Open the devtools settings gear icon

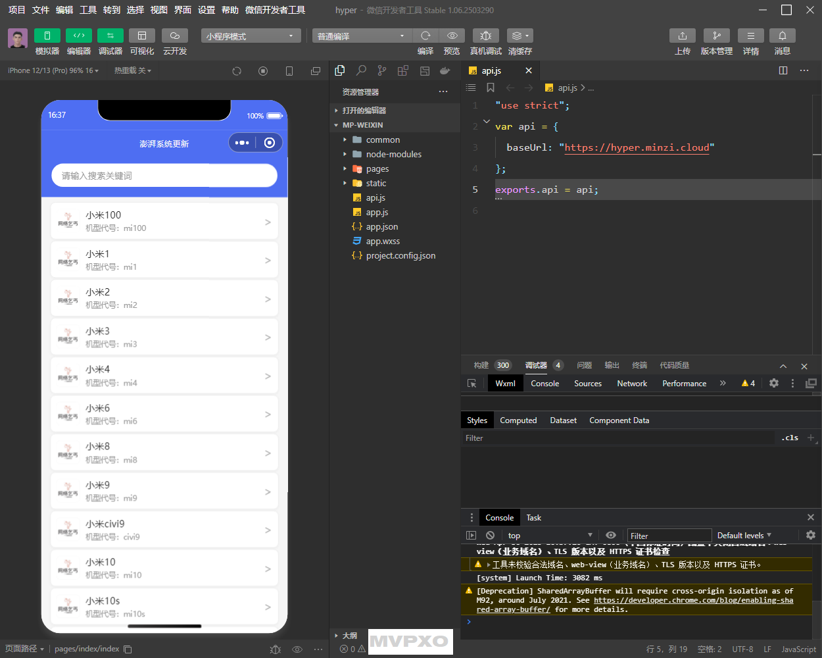tap(774, 383)
